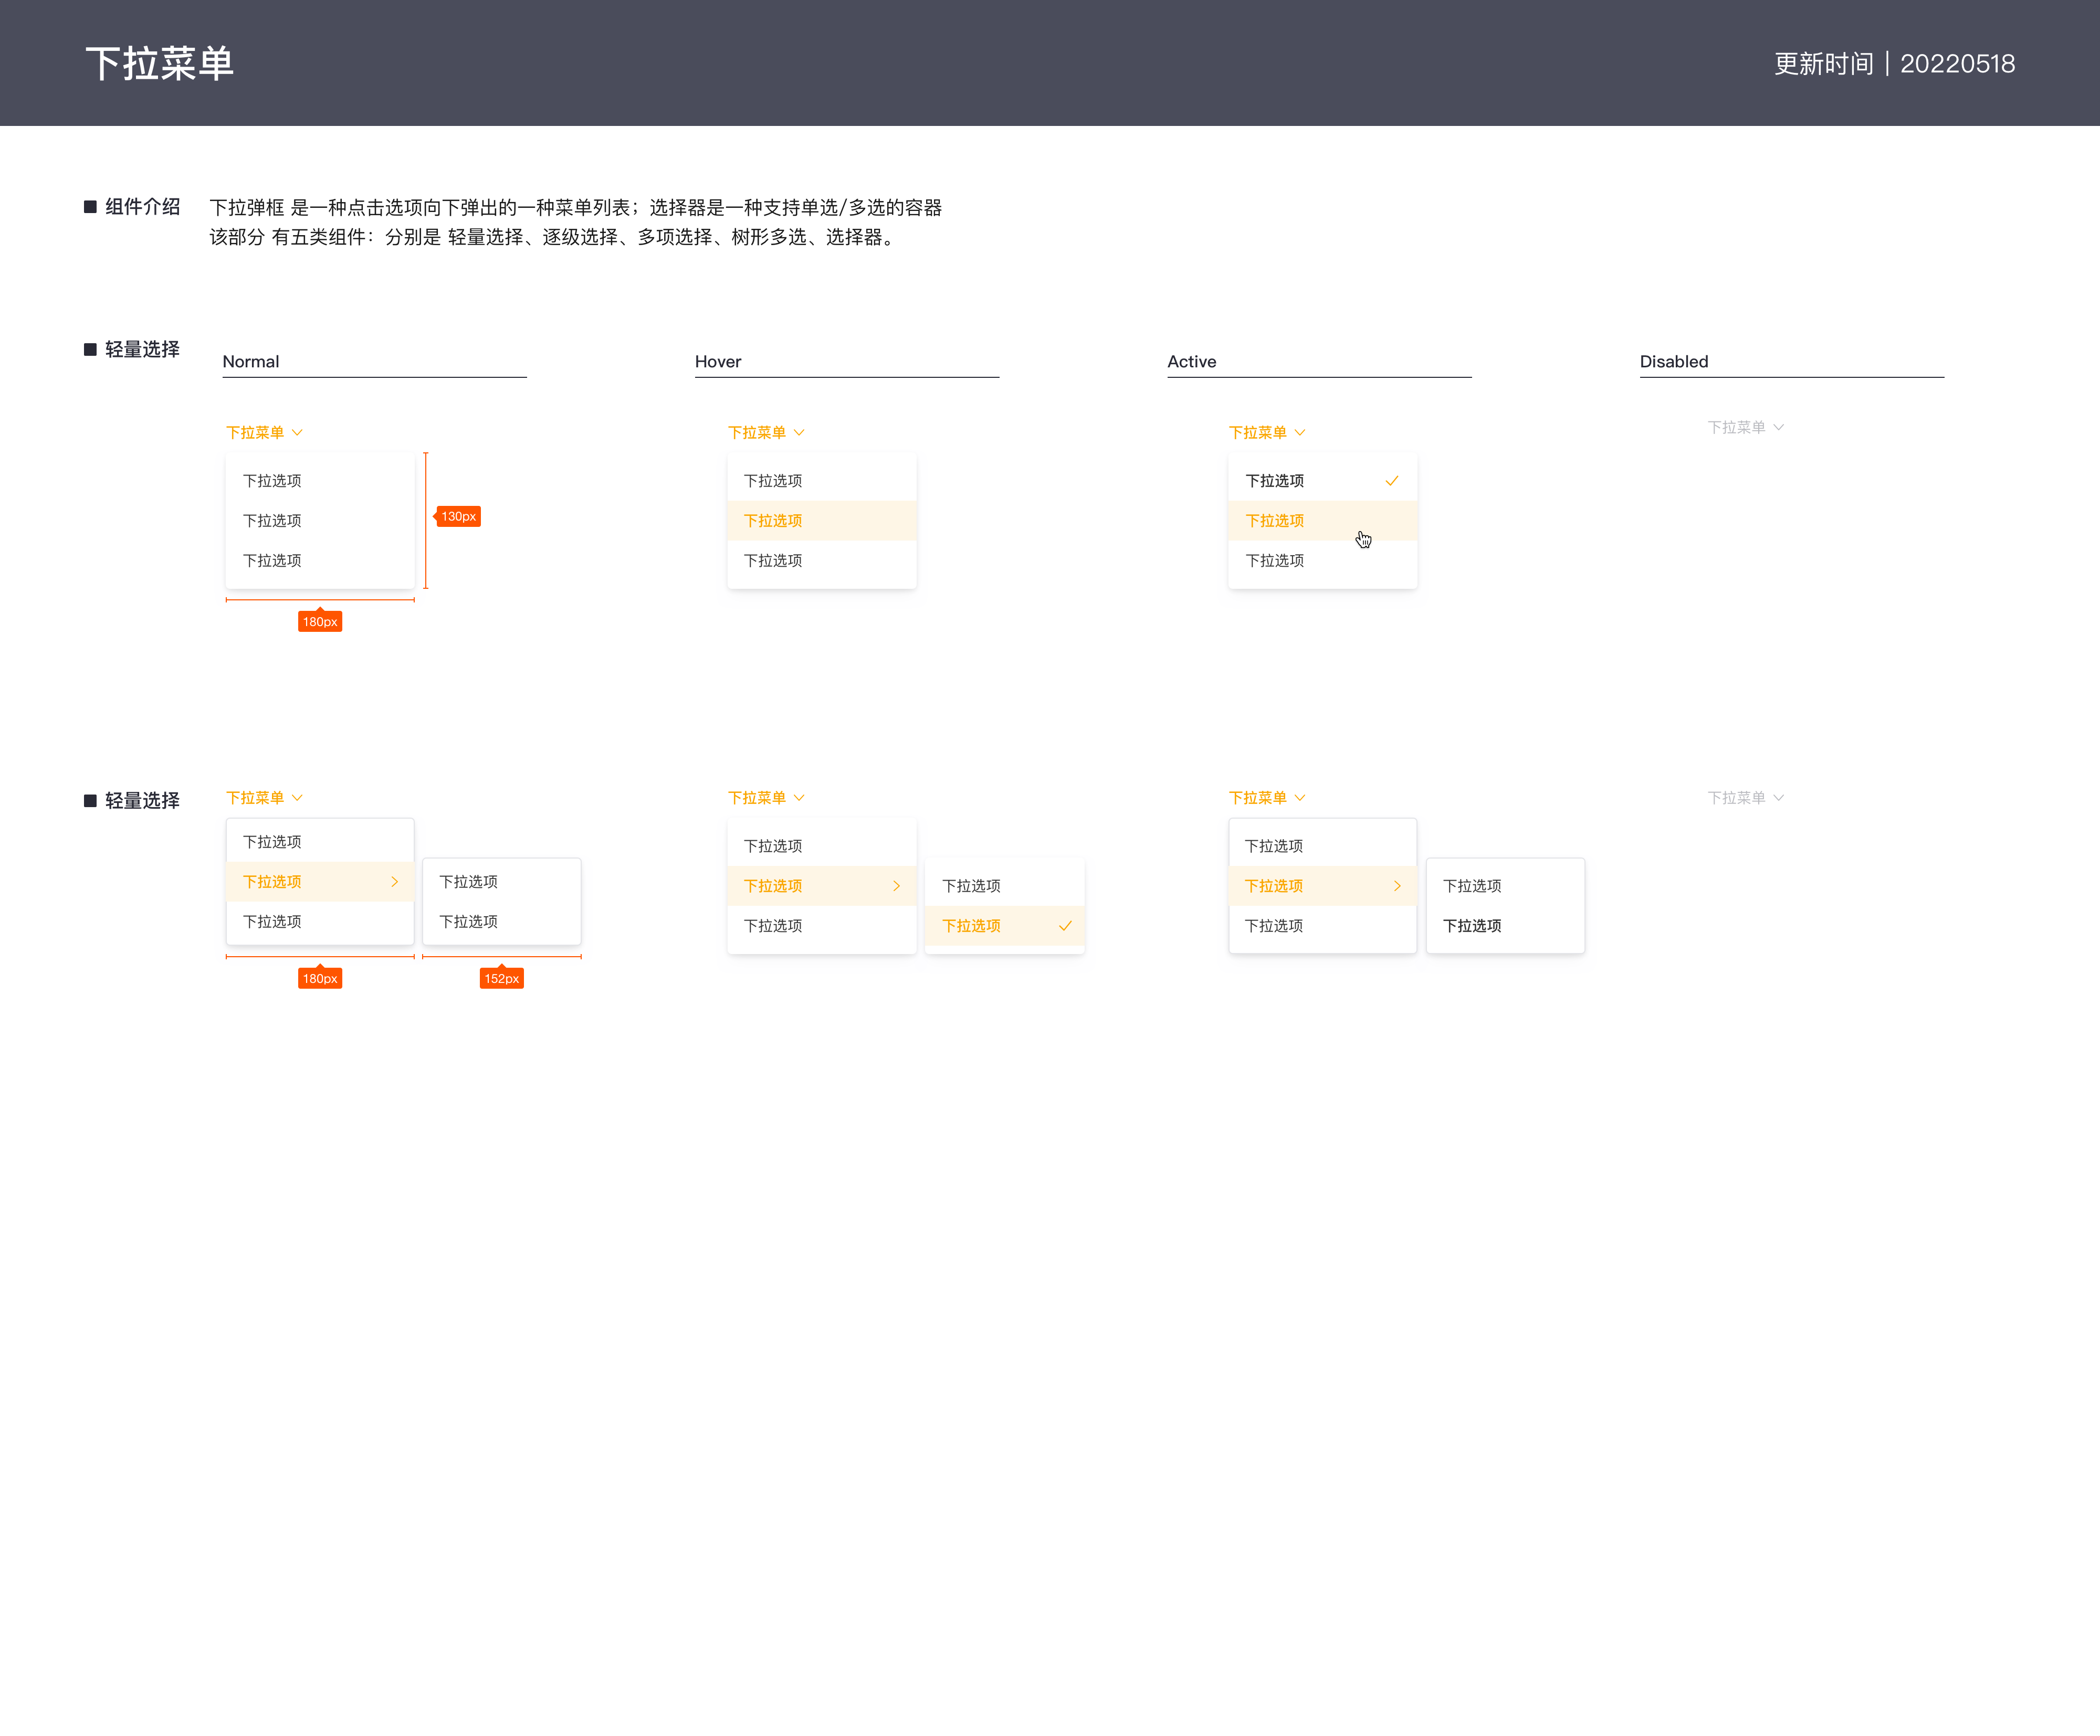The width and height of the screenshot is (2100, 1736).
Task: Click the 组件介绍 section label
Action: tap(143, 207)
